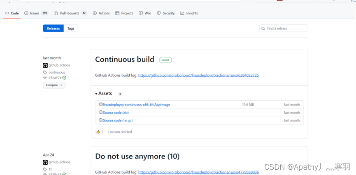
Task: Click the Insights graph icon
Action: [x=182, y=13]
